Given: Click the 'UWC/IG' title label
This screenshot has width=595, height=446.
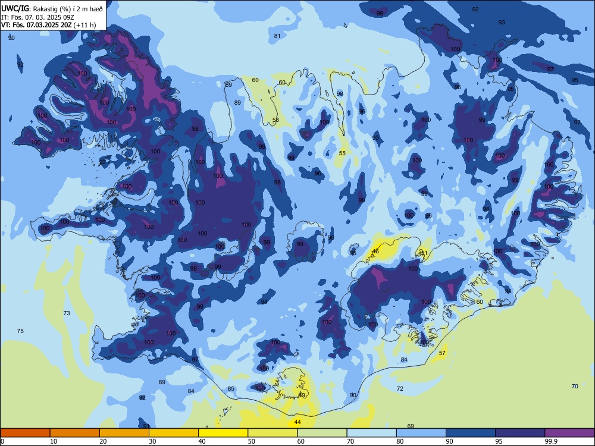Looking at the screenshot, I should (x=15, y=8).
